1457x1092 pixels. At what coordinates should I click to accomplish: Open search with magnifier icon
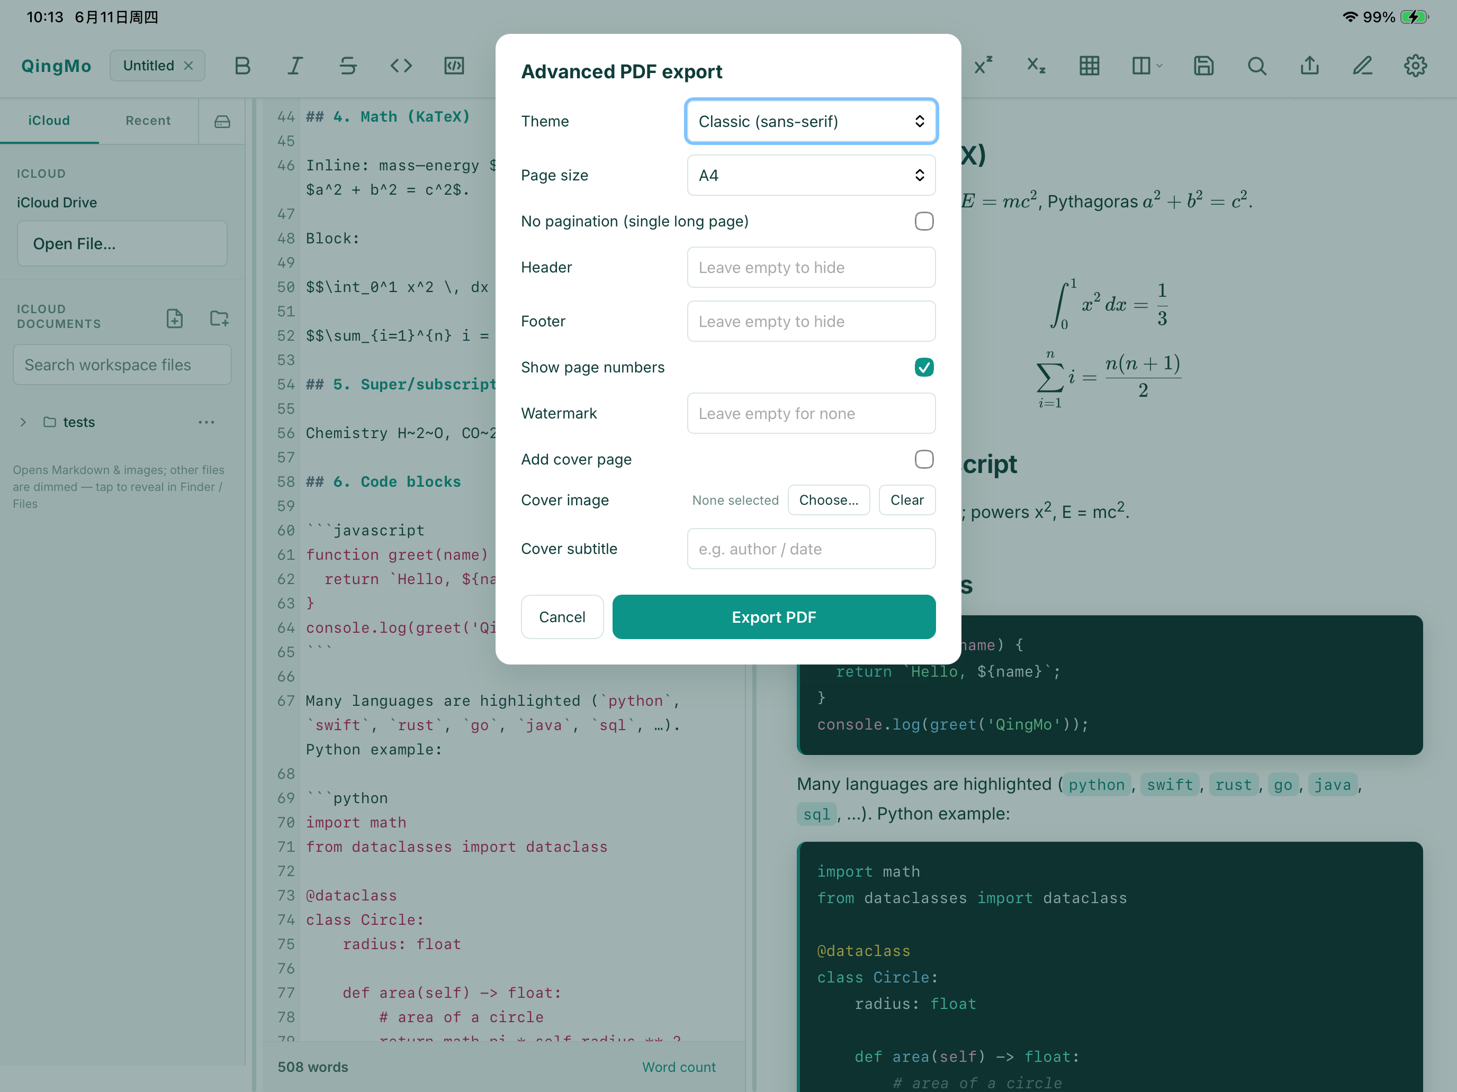coord(1257,66)
